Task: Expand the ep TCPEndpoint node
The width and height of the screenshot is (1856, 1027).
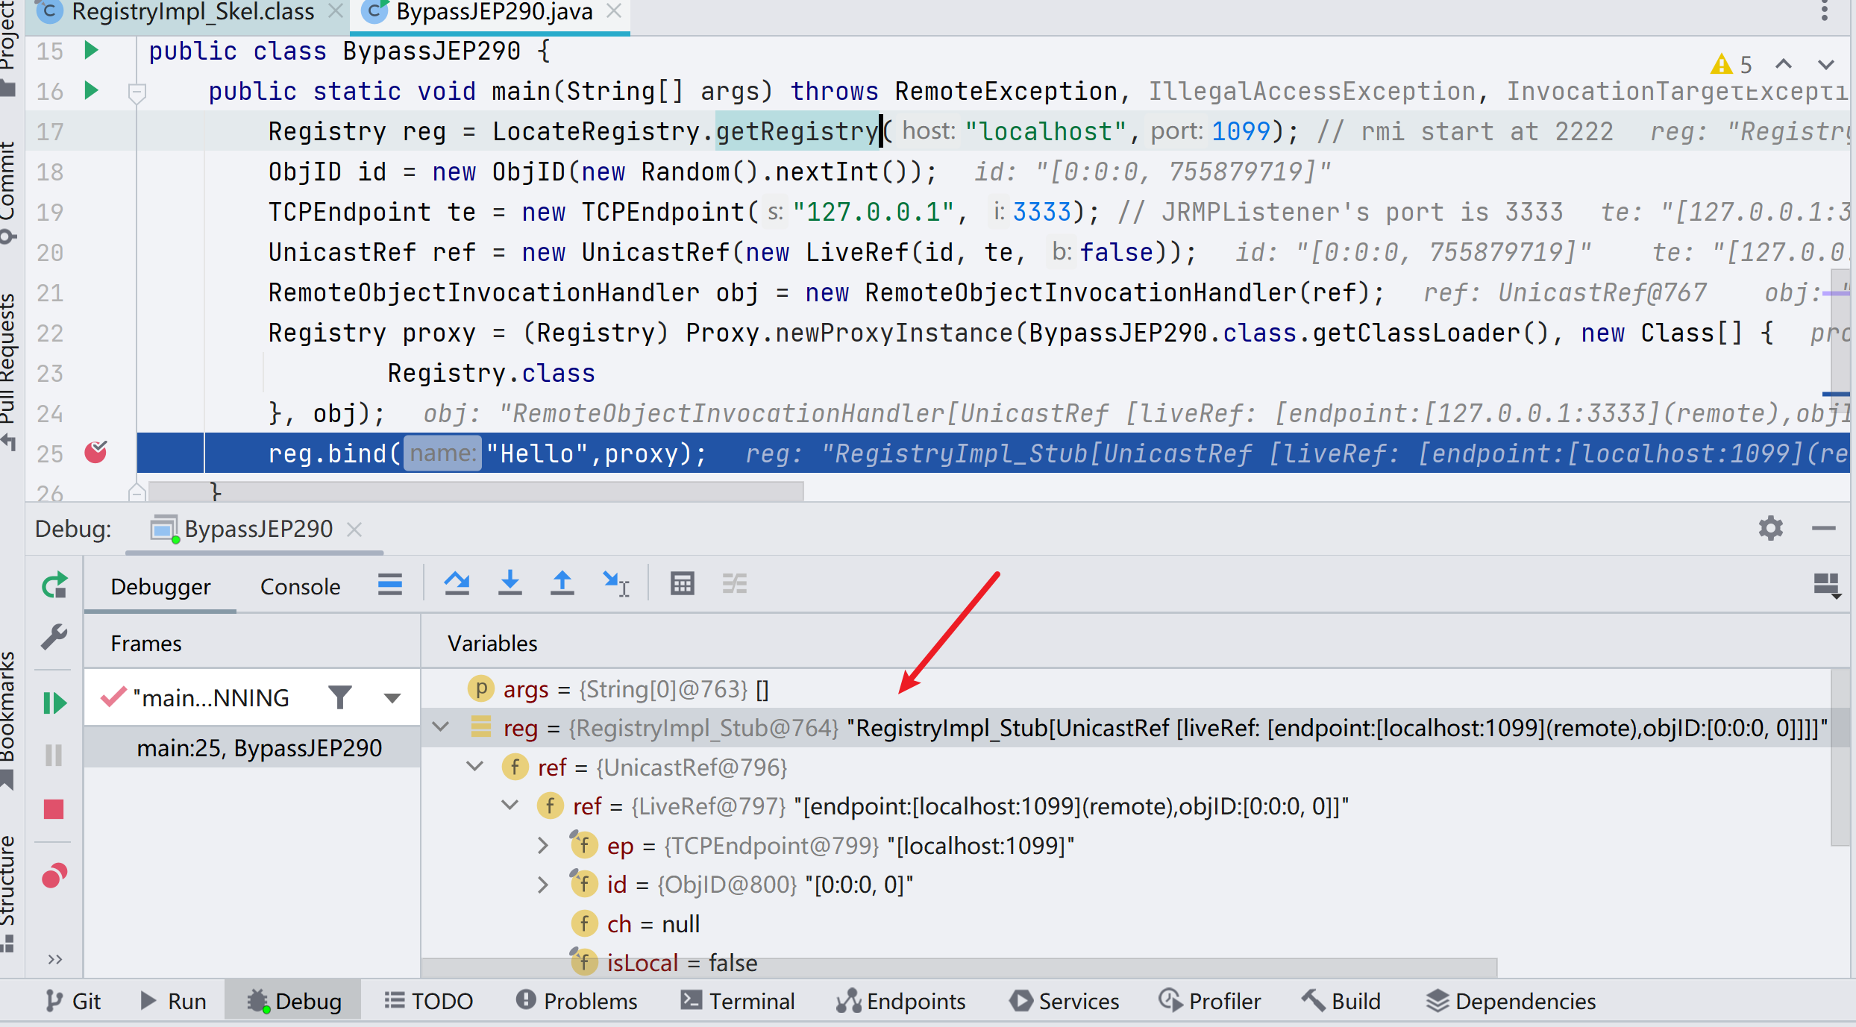Action: point(543,845)
